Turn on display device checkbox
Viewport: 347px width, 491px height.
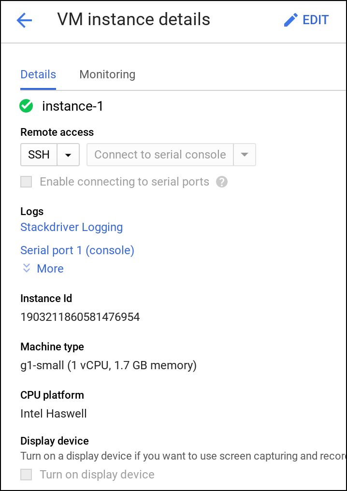[26, 475]
